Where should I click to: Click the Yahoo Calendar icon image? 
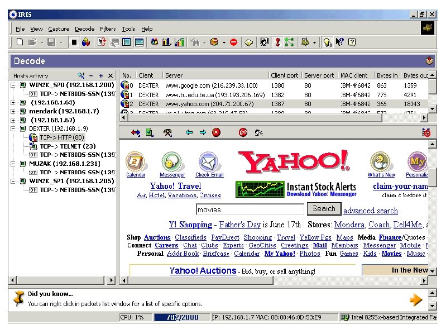click(x=135, y=161)
